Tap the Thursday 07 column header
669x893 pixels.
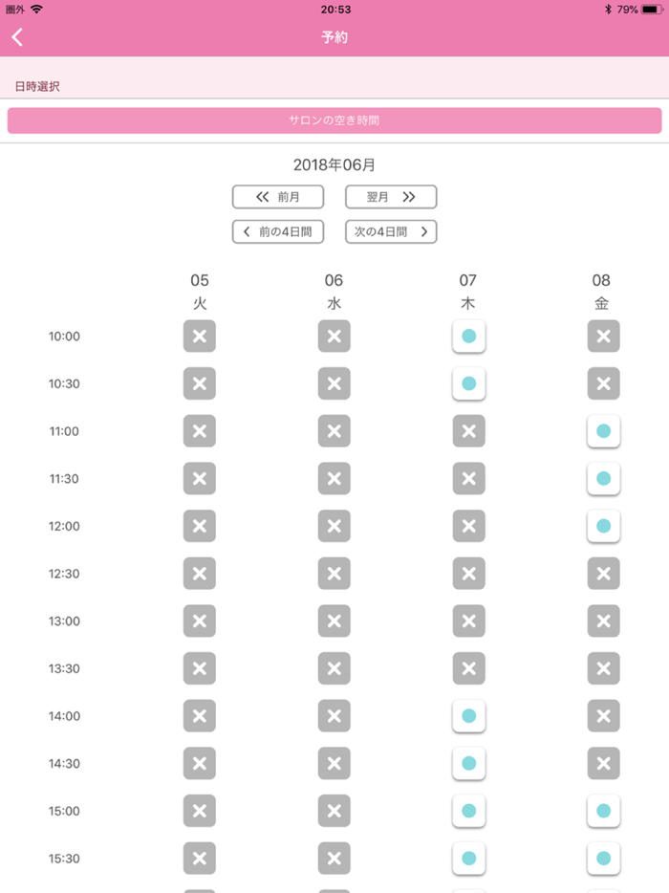point(468,292)
